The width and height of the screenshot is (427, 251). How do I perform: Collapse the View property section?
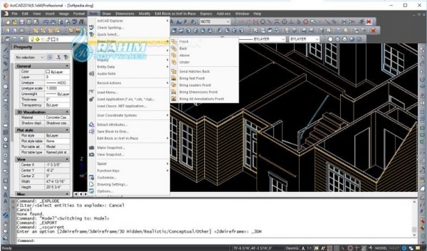67,159
